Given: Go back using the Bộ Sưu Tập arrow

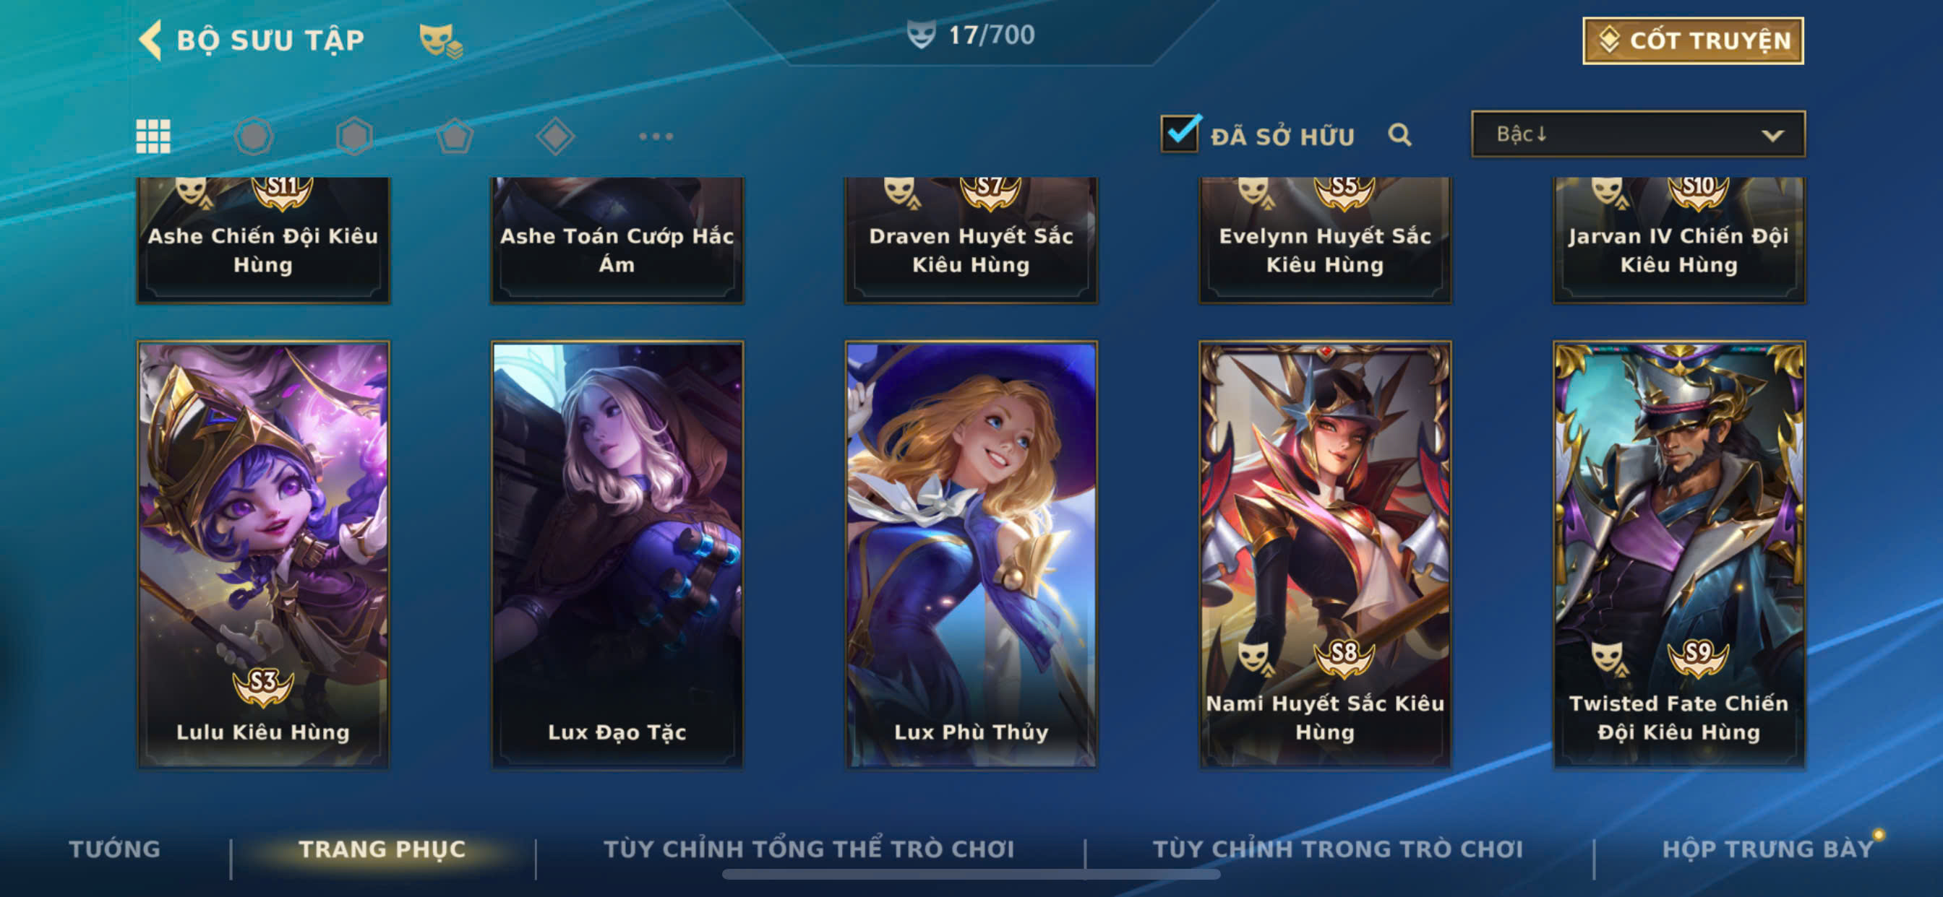Looking at the screenshot, I should pos(151,39).
